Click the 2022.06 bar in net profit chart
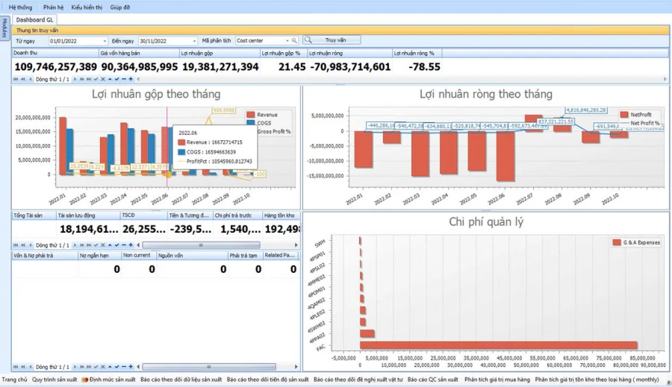 (505, 157)
